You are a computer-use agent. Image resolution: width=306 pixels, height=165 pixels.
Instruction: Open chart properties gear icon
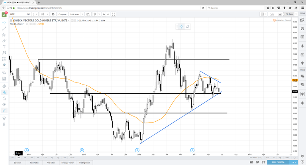tap(53, 14)
